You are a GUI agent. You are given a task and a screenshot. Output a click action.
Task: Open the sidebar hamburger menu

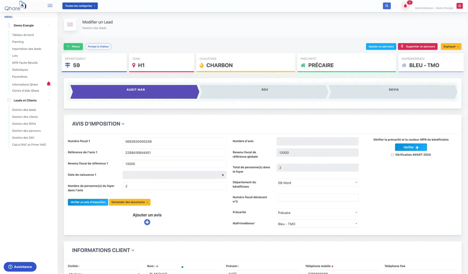(x=50, y=5)
